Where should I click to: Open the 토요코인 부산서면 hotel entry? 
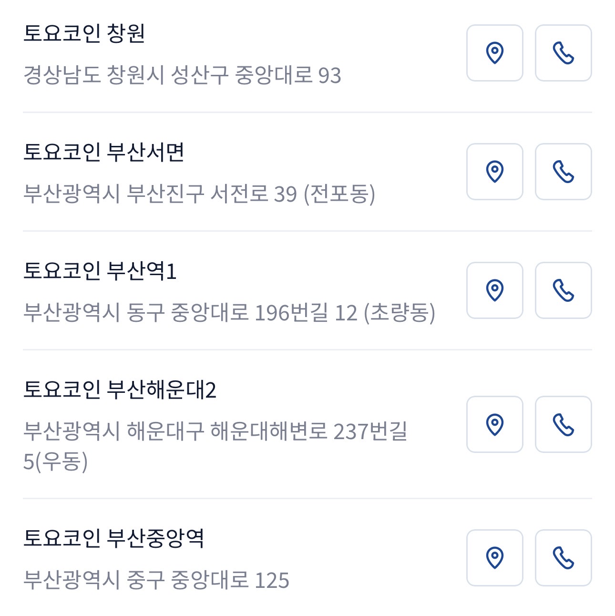(103, 152)
